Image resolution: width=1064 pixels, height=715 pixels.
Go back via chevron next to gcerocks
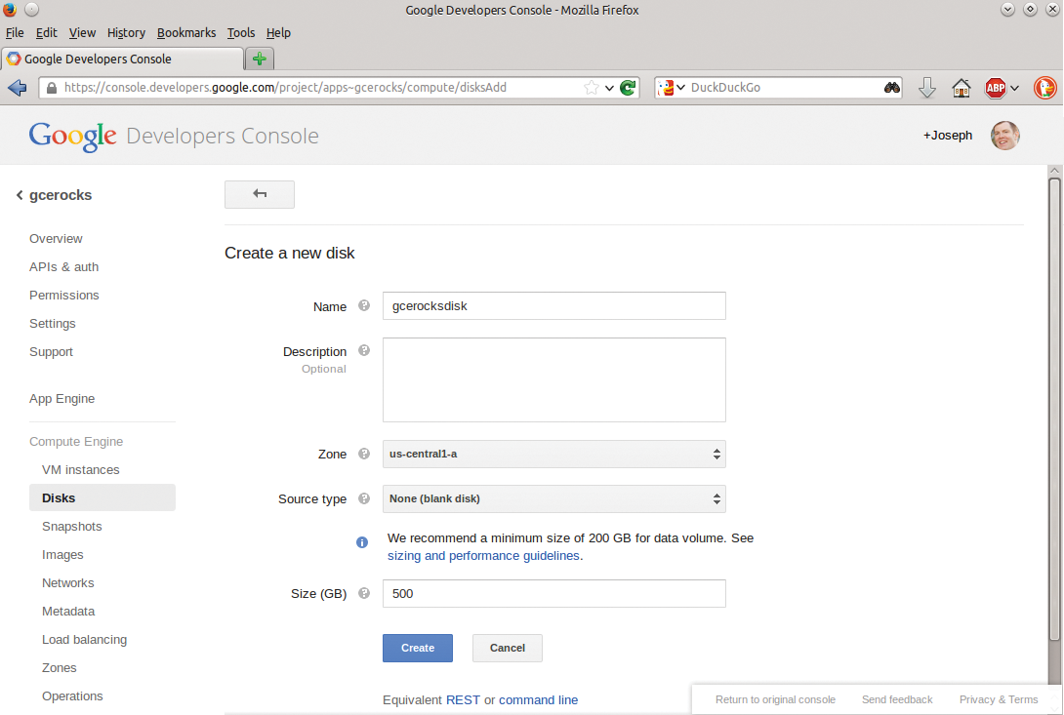pyautogui.click(x=20, y=195)
